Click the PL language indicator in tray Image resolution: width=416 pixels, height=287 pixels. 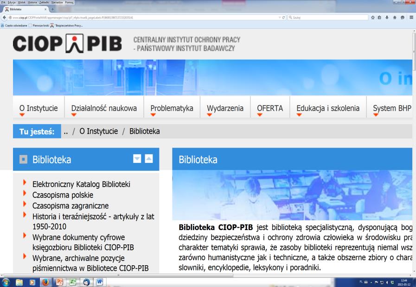click(361, 282)
